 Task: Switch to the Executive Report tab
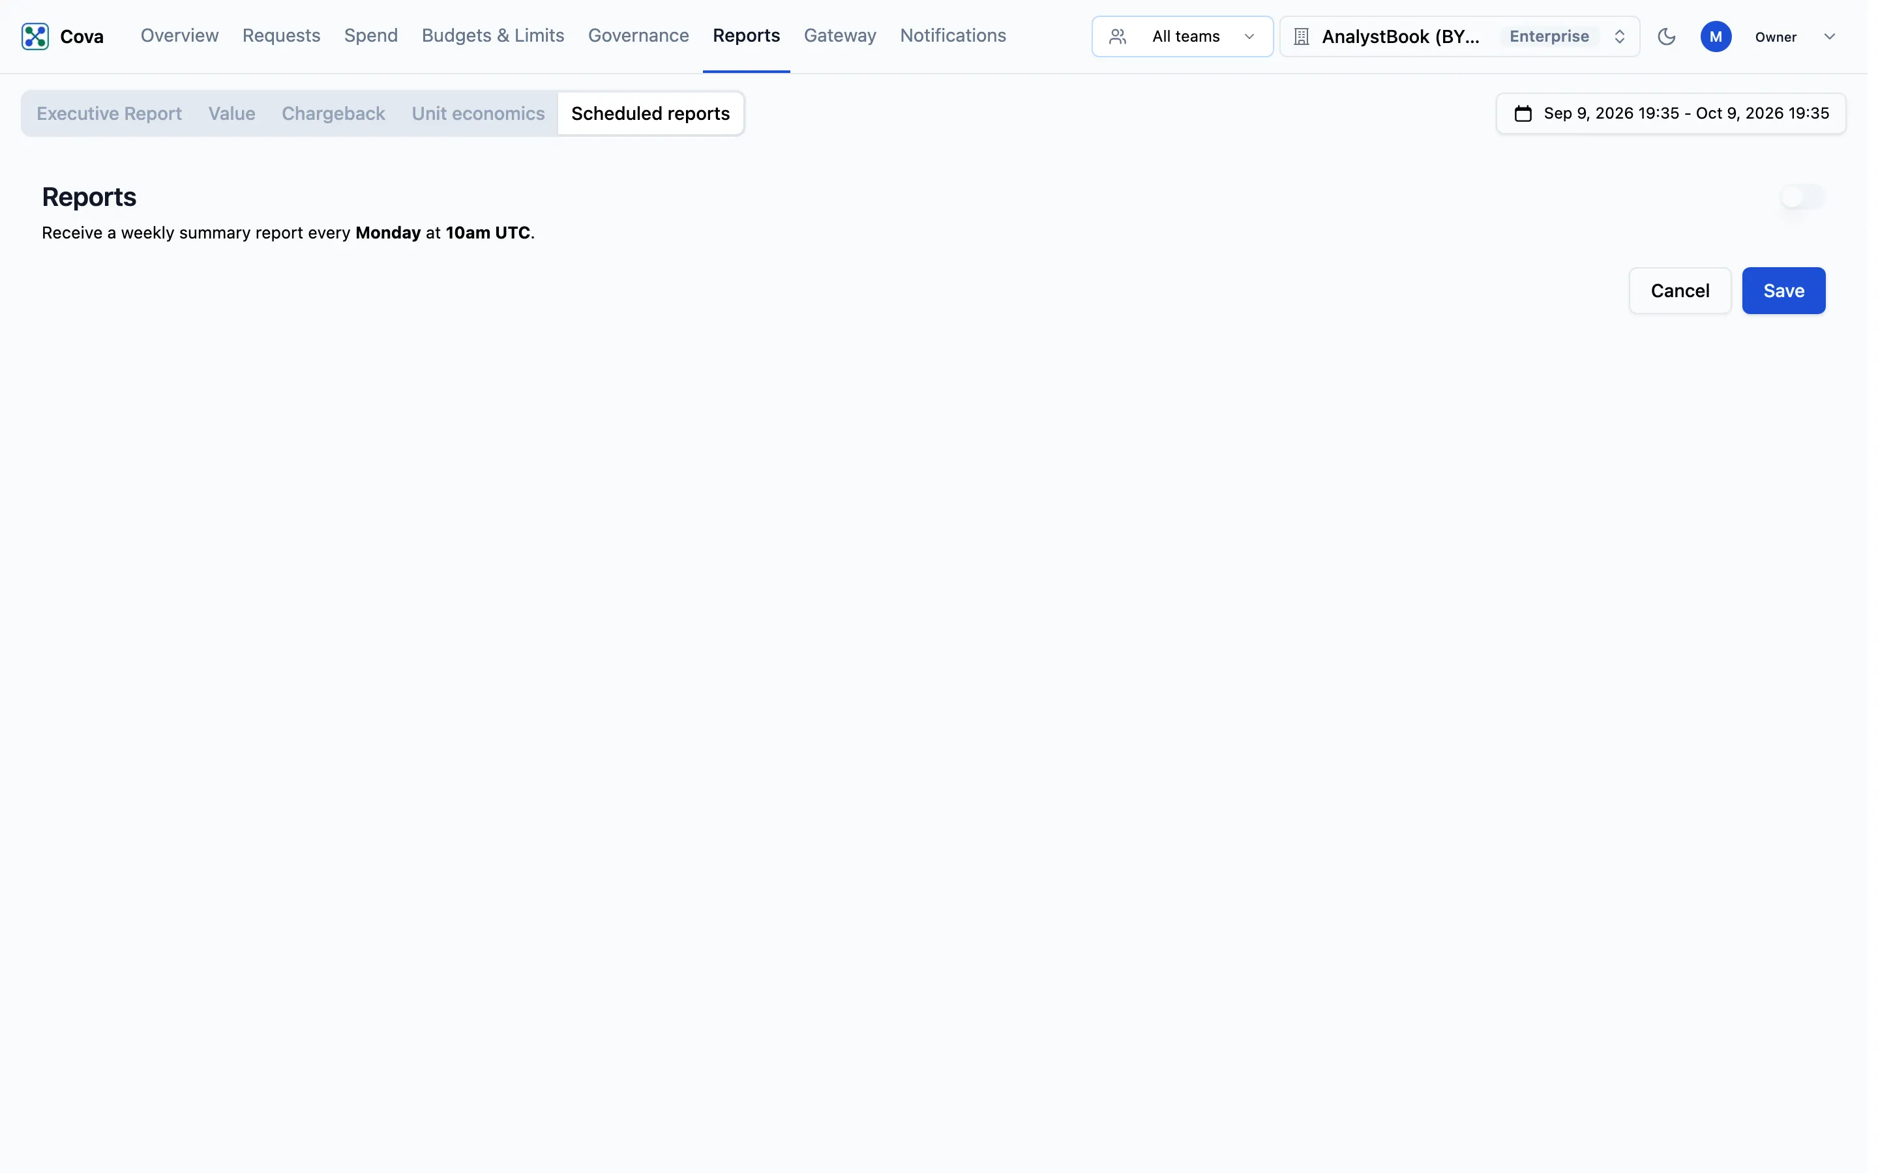click(x=109, y=113)
